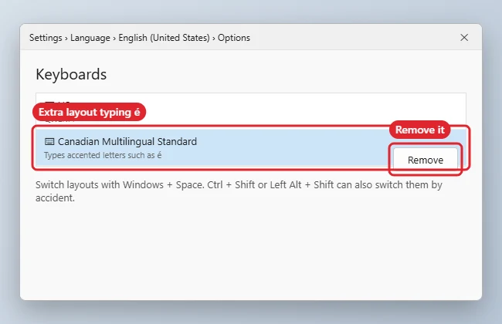The image size is (502, 324).
Task: Click the Keyboards heading
Action: 71,75
